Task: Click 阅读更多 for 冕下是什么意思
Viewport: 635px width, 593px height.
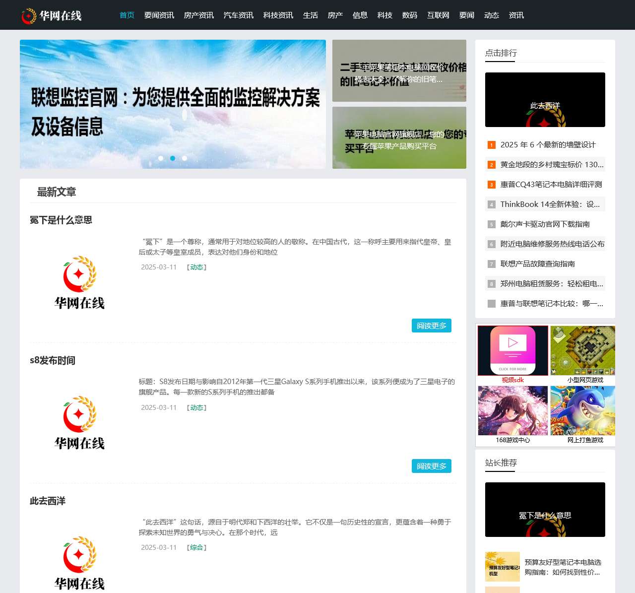Action: (x=432, y=326)
